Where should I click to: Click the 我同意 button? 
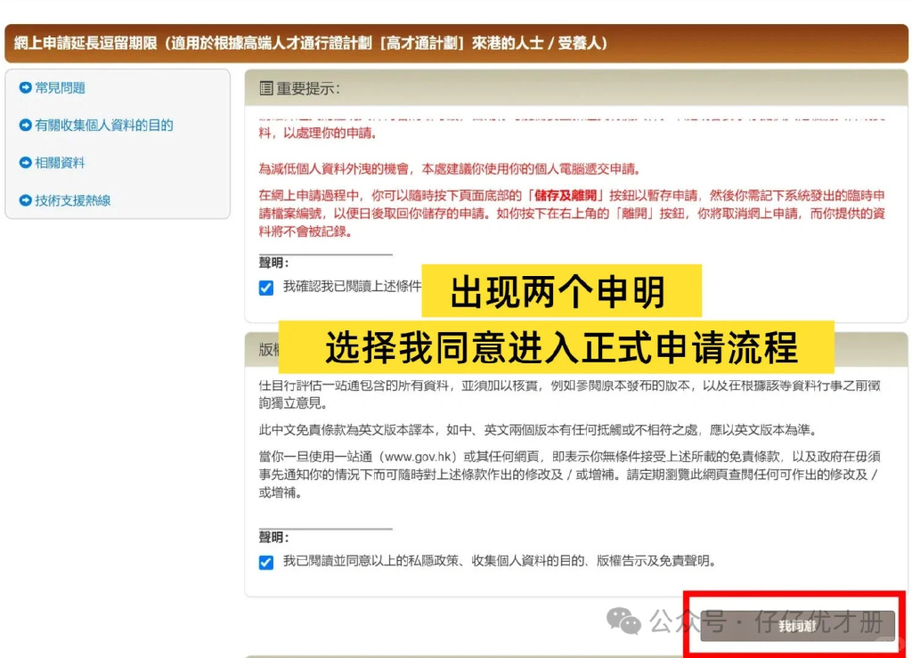[x=797, y=626]
